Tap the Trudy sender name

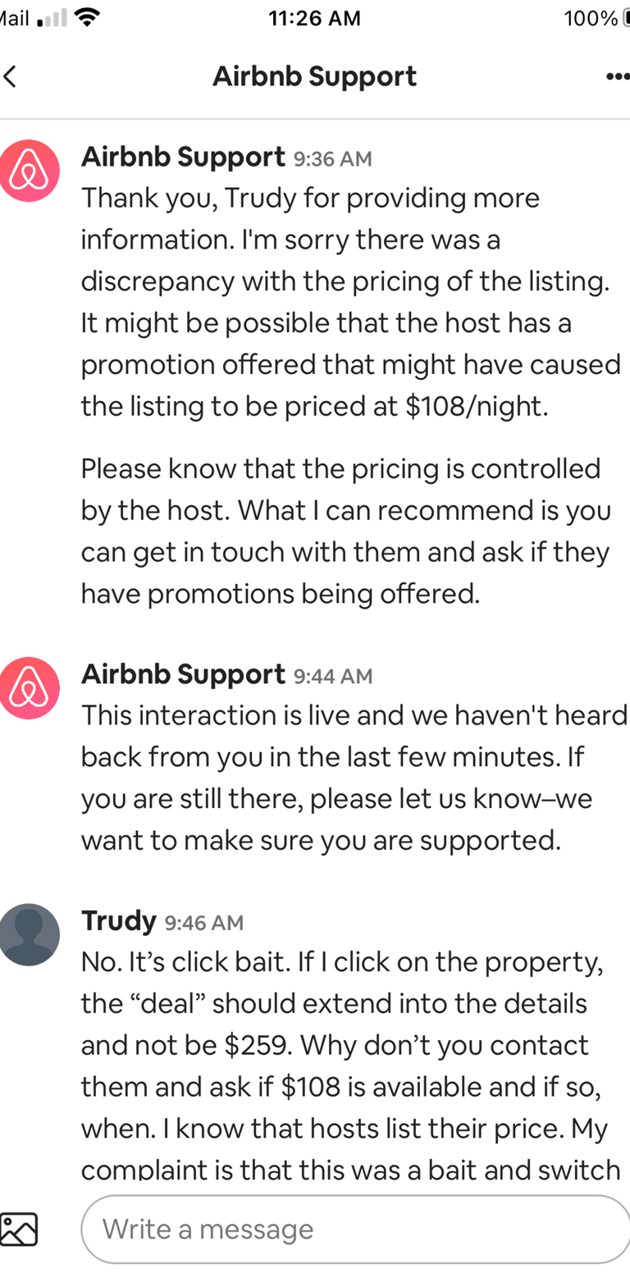[118, 921]
